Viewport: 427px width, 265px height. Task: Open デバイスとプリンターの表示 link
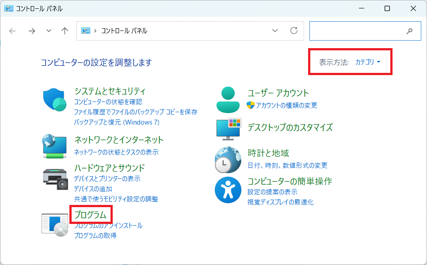[x=107, y=179]
